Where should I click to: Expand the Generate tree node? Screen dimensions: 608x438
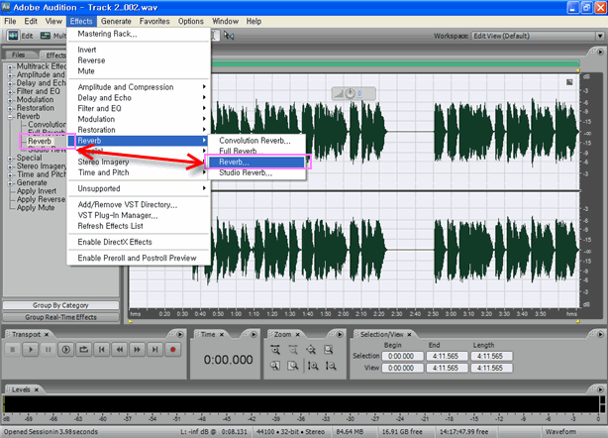[11, 183]
